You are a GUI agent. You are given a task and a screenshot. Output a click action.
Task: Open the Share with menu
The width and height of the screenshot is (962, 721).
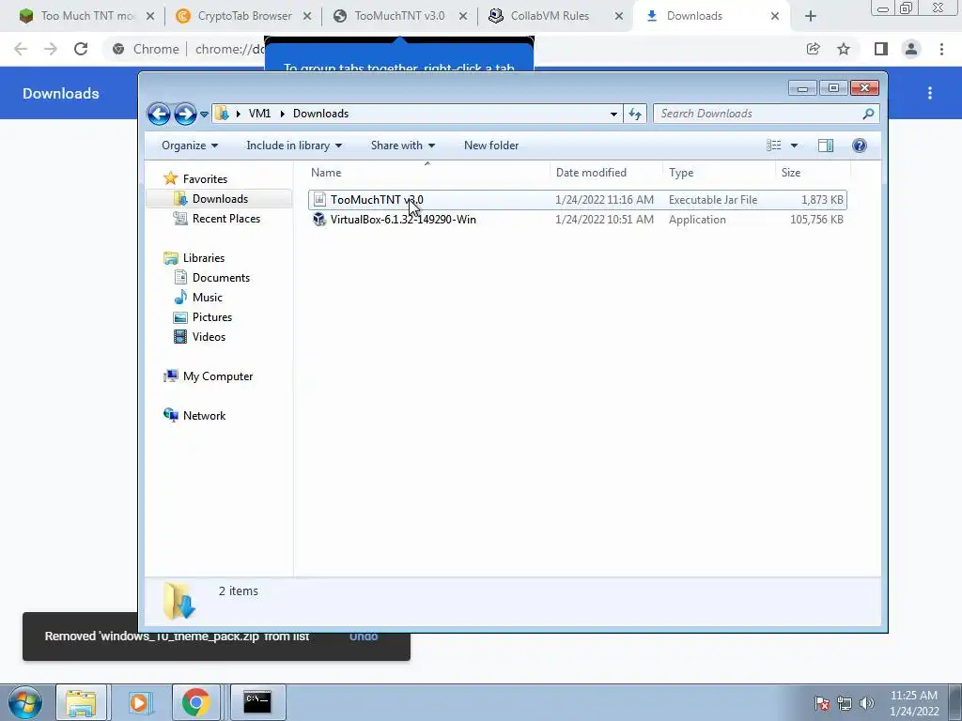pos(402,146)
